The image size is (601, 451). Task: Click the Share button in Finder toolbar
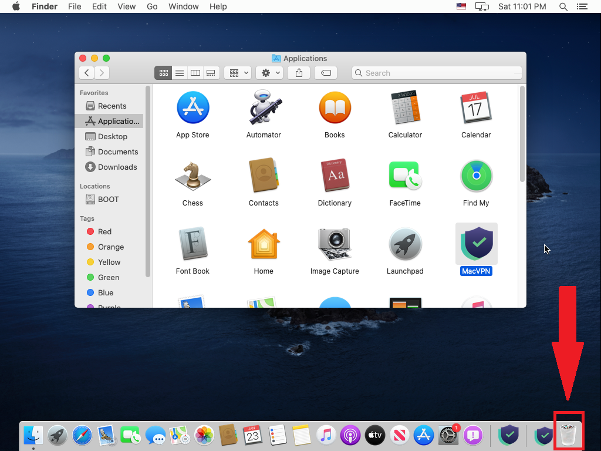click(299, 73)
